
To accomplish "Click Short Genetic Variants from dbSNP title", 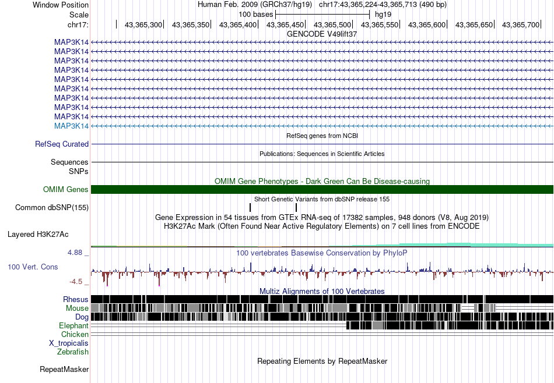I will pos(322,199).
